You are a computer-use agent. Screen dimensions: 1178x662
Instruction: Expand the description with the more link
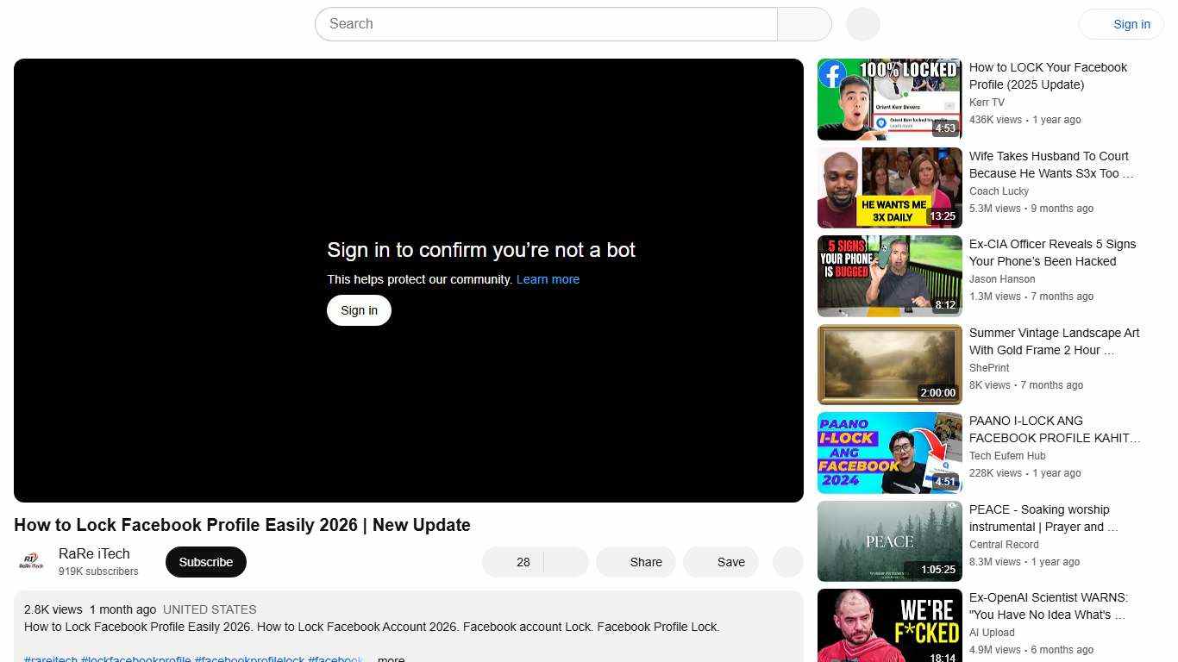(391, 659)
